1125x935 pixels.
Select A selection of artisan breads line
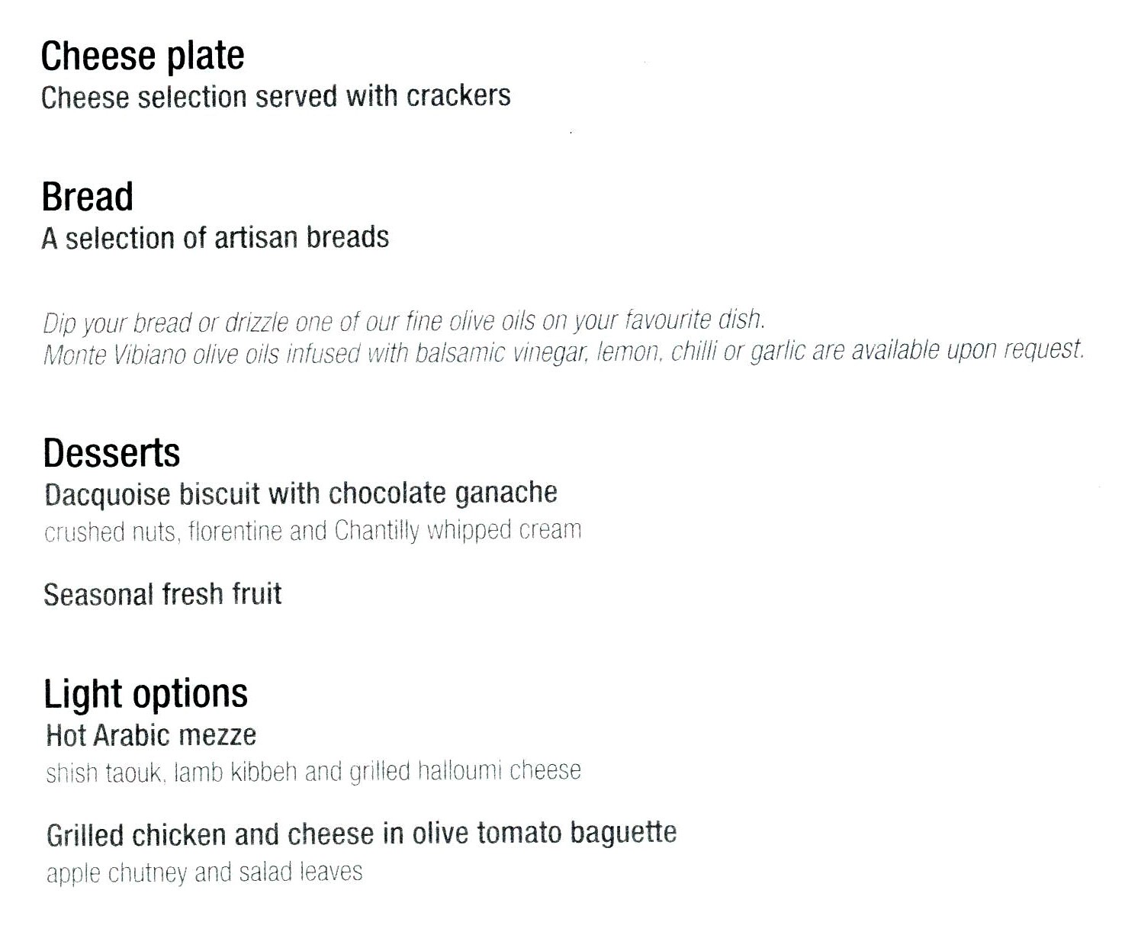pos(215,238)
